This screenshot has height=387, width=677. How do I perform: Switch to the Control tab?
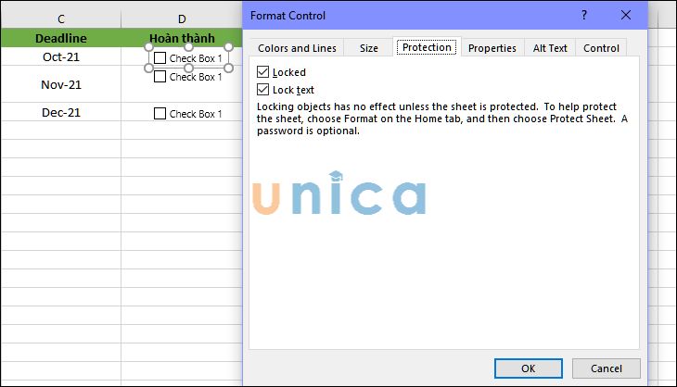click(601, 48)
